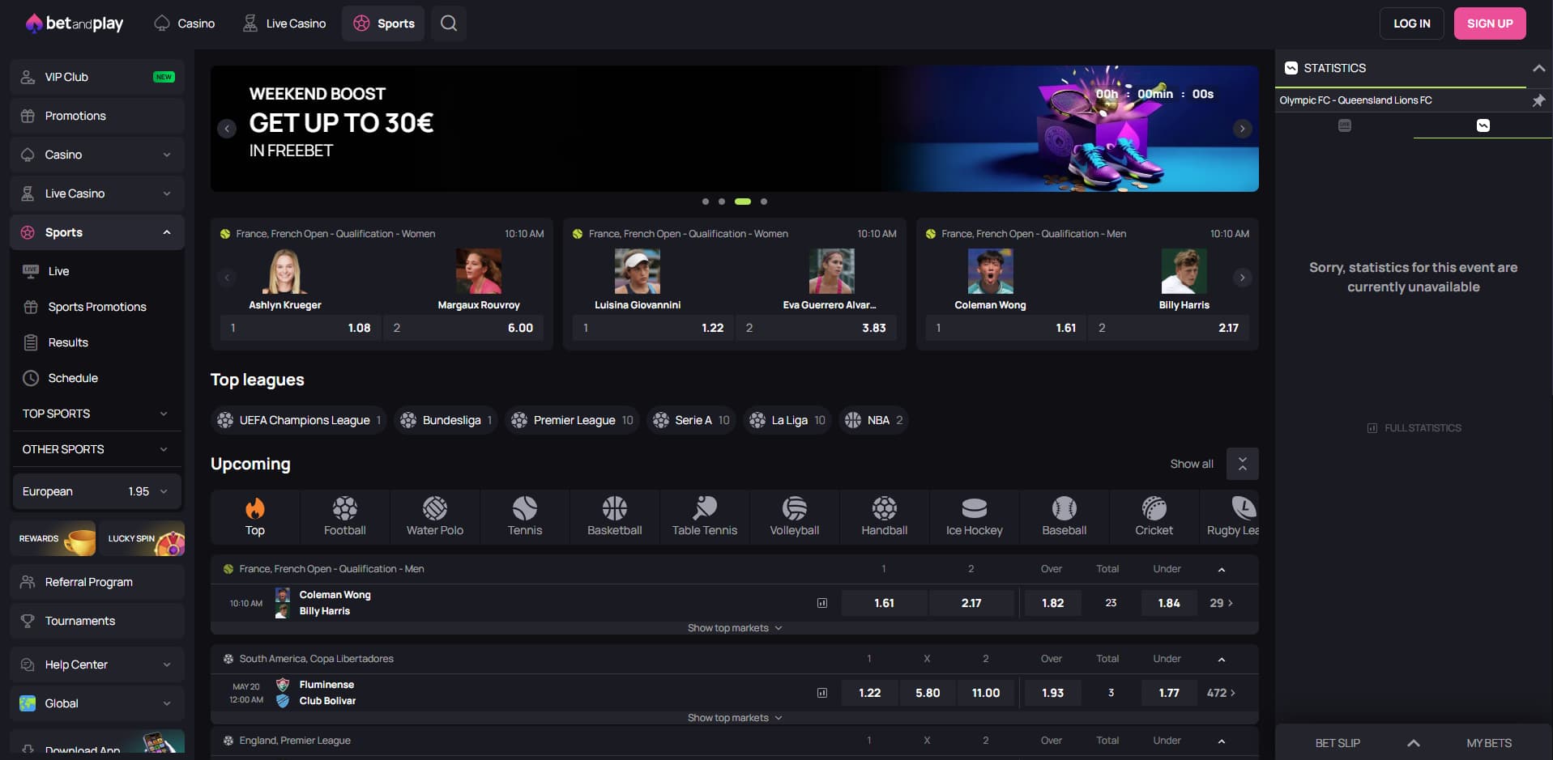The height and width of the screenshot is (760, 1553).
Task: Click the REWARDS coins tile
Action: point(53,539)
